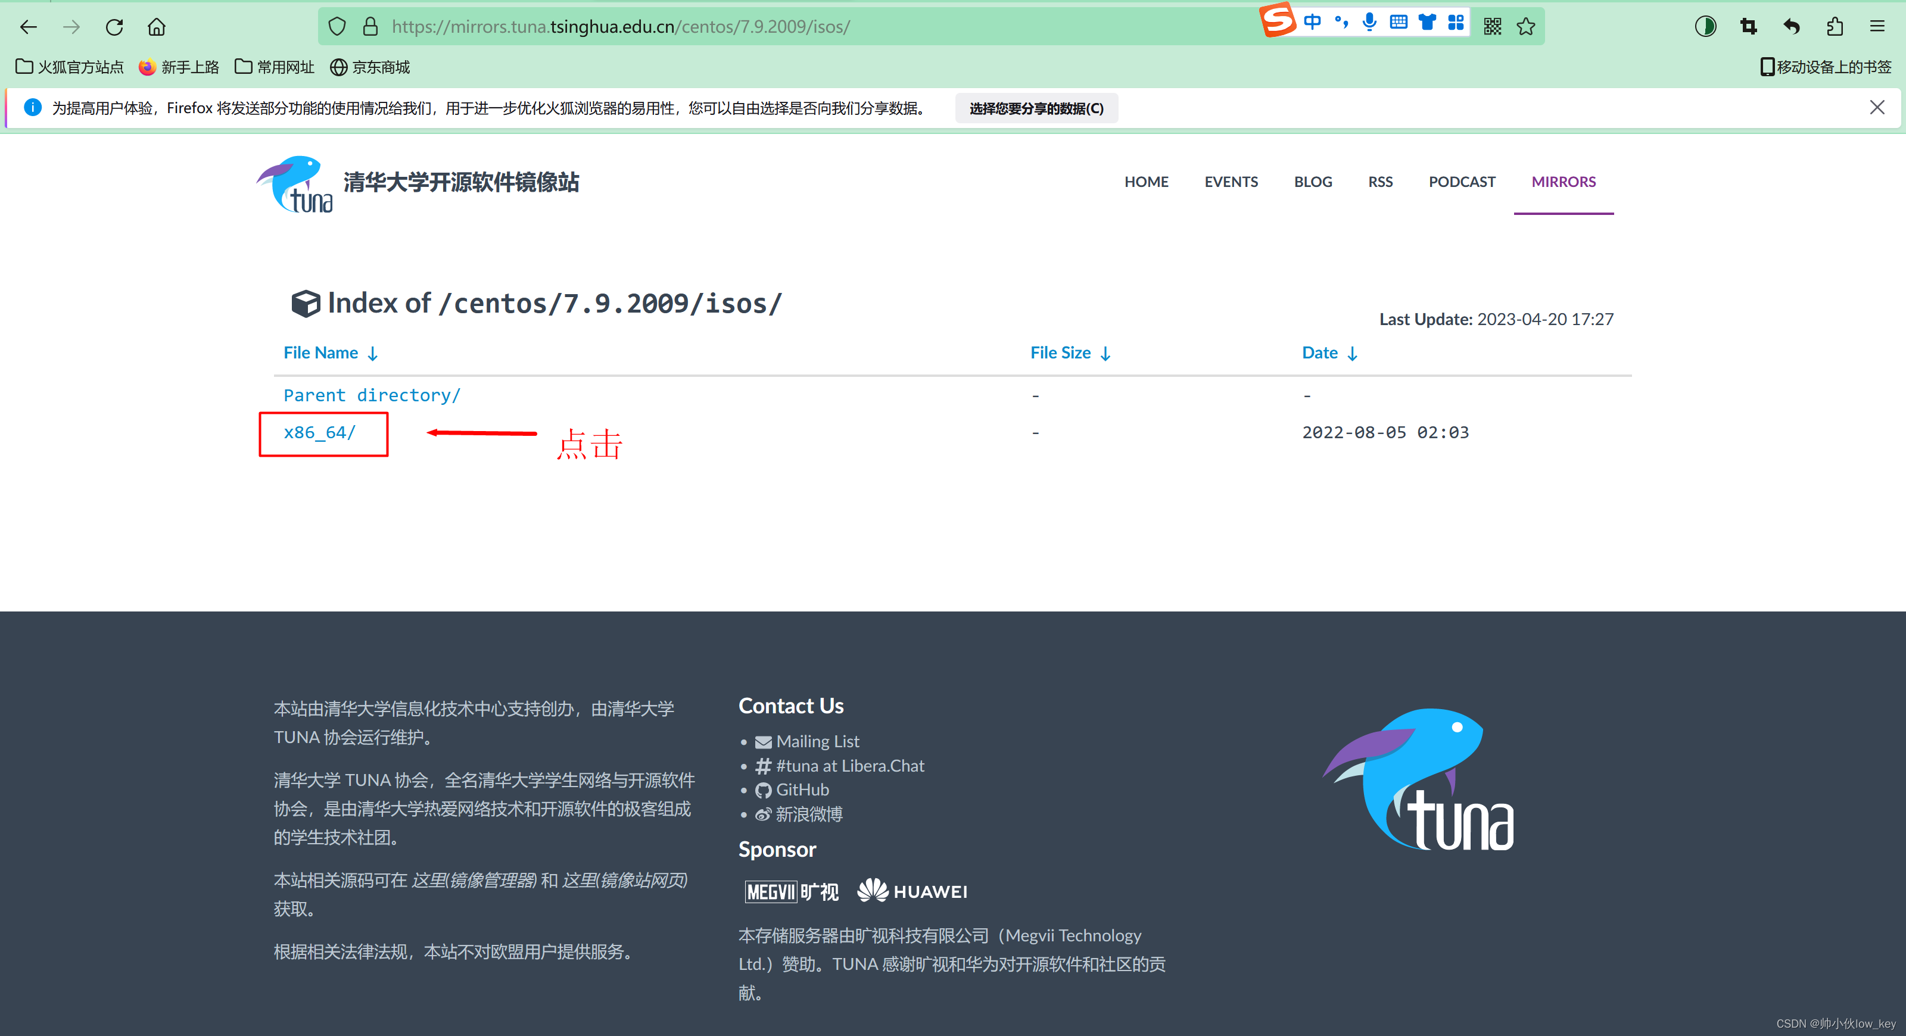Open the 这里(镜像站网页) source link
1906x1036 pixels.
click(x=624, y=881)
